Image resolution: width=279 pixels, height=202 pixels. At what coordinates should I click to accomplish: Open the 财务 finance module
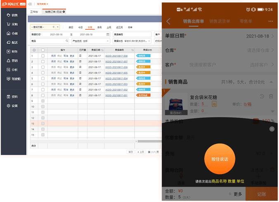[12, 52]
